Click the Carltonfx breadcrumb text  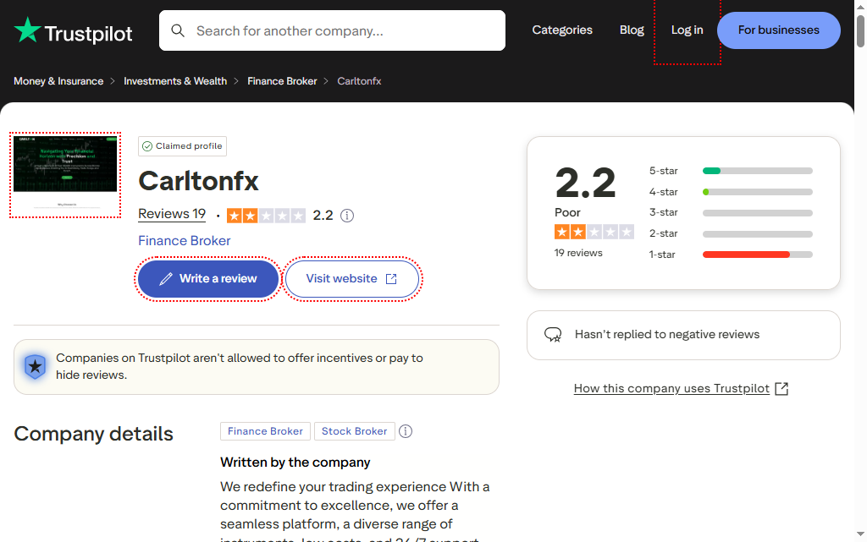click(359, 81)
